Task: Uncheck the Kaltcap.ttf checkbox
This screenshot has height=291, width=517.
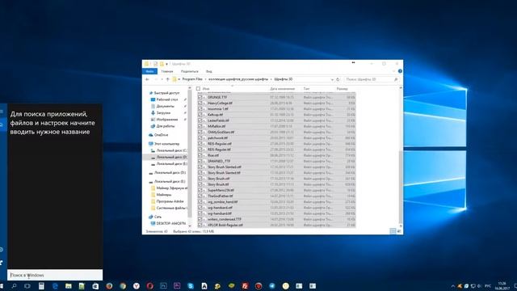Action: 200,115
